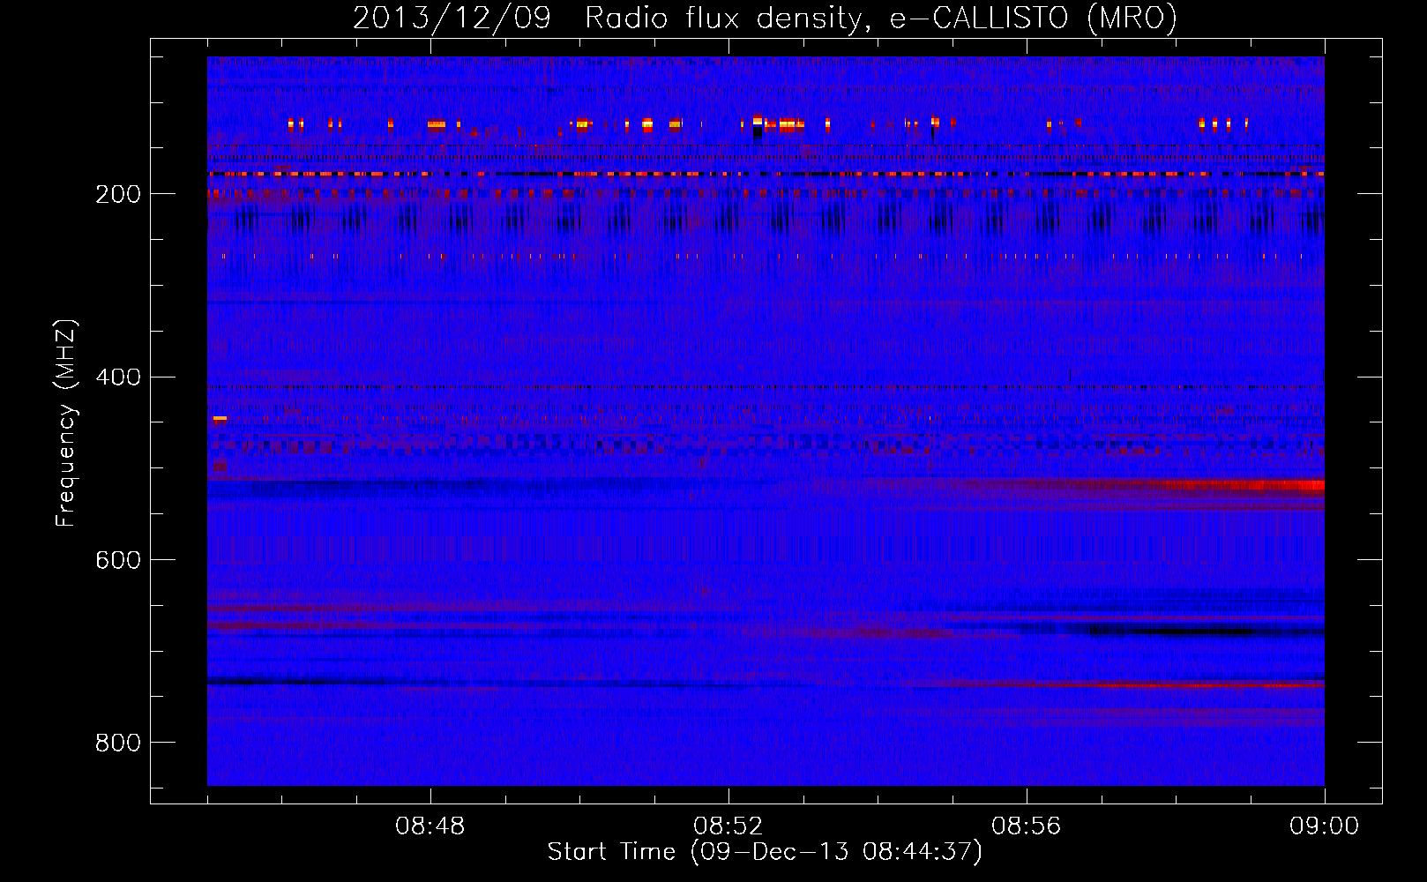Click the 09:00 time tick label
Screen dimensions: 1427x882
pos(1324,826)
